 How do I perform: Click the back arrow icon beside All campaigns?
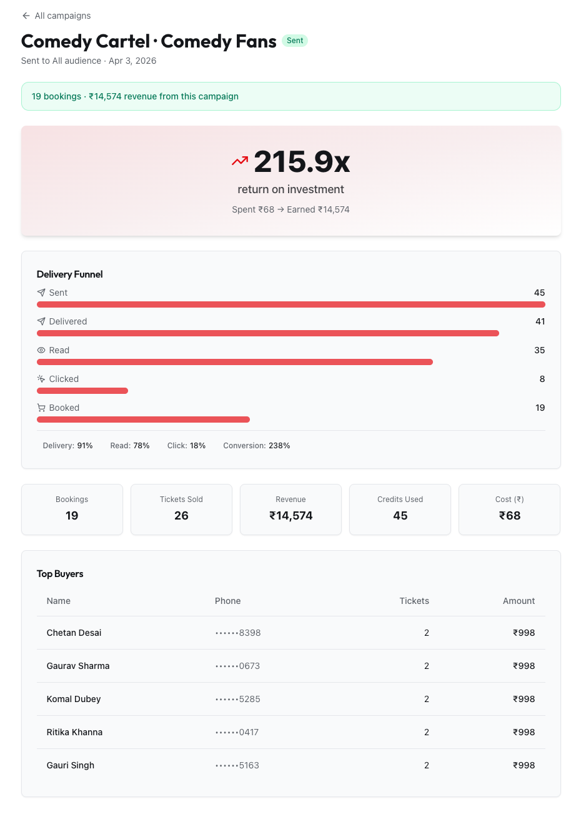(x=26, y=16)
